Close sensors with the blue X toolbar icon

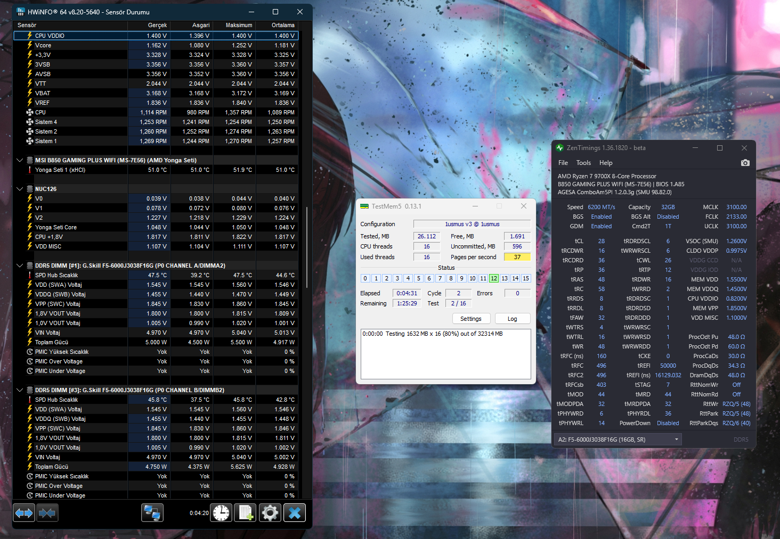[x=295, y=513]
